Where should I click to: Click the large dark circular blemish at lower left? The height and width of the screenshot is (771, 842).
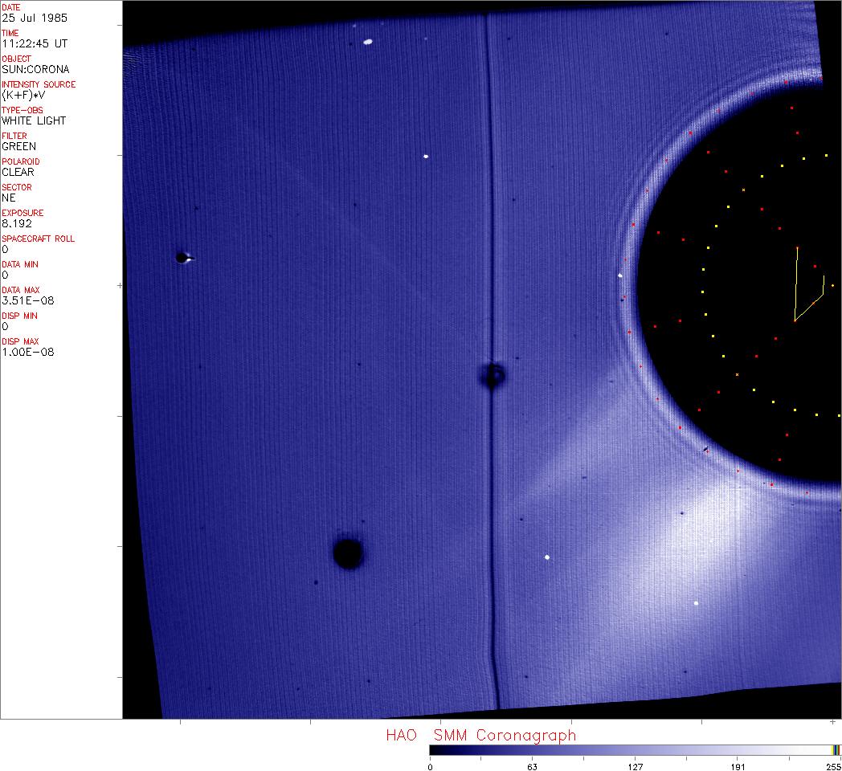(x=348, y=553)
